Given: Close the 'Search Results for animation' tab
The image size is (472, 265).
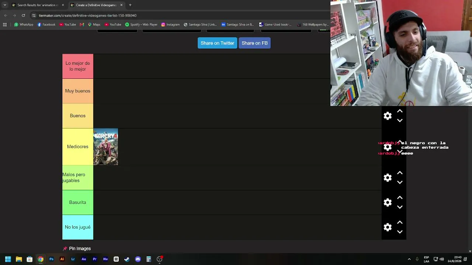Looking at the screenshot, I should pos(63,5).
